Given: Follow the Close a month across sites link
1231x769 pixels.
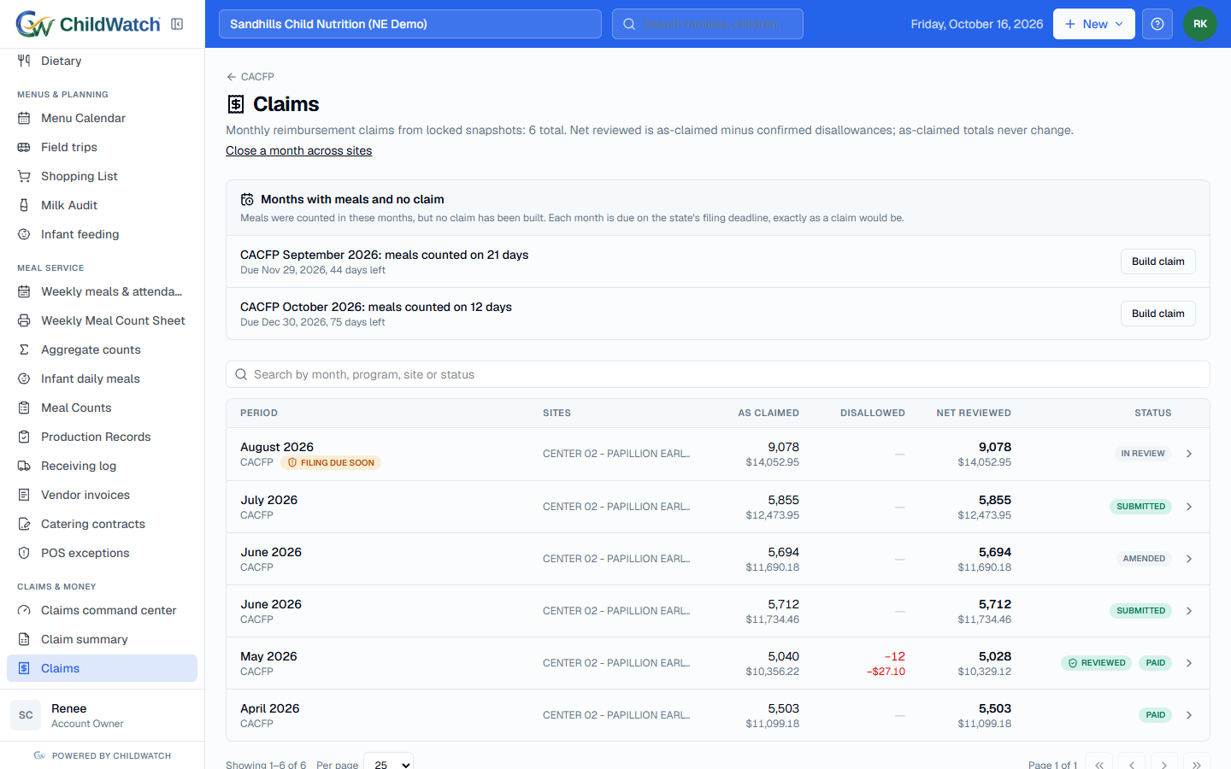Looking at the screenshot, I should pyautogui.click(x=298, y=150).
